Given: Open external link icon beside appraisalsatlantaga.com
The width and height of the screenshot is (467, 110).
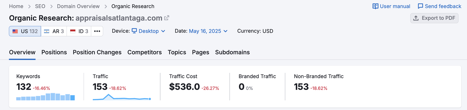Looking at the screenshot, I should 167,18.
